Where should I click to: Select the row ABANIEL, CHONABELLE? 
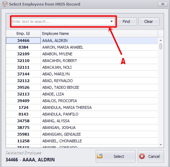(x=82, y=141)
